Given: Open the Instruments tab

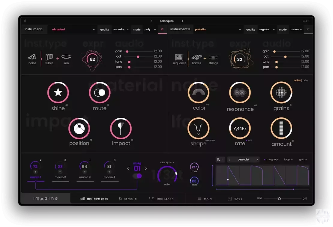Looking at the screenshot, I should 94,198.
